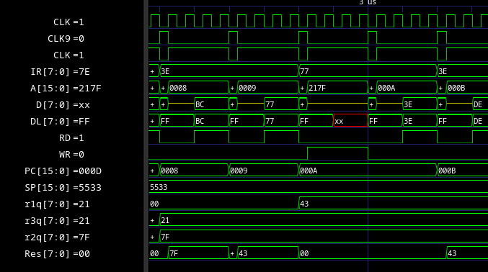Screen dimensions: 488x272
Task: Click the 77 value in DL waveform
Action: (270, 121)
